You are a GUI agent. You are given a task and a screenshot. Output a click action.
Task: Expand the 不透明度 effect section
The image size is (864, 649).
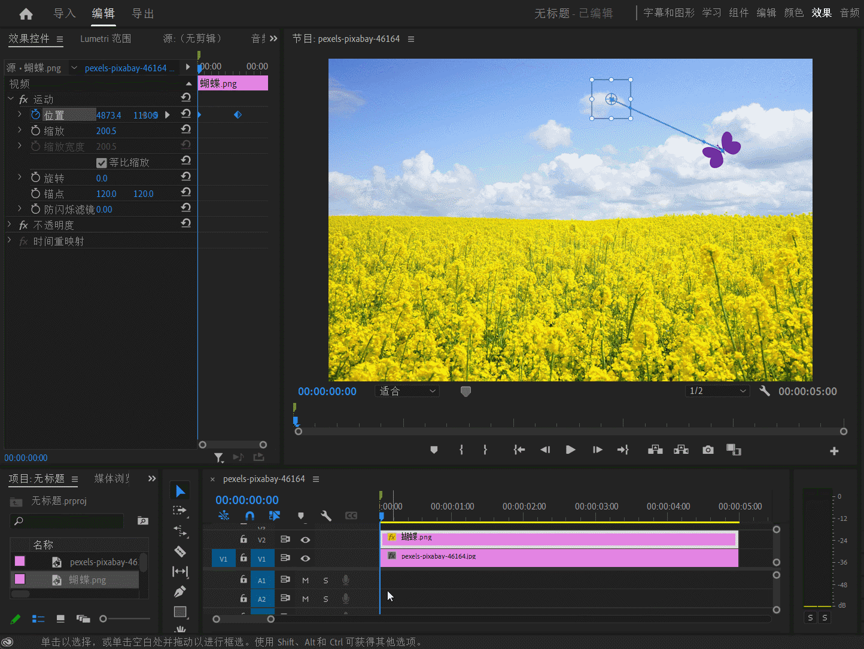[10, 225]
